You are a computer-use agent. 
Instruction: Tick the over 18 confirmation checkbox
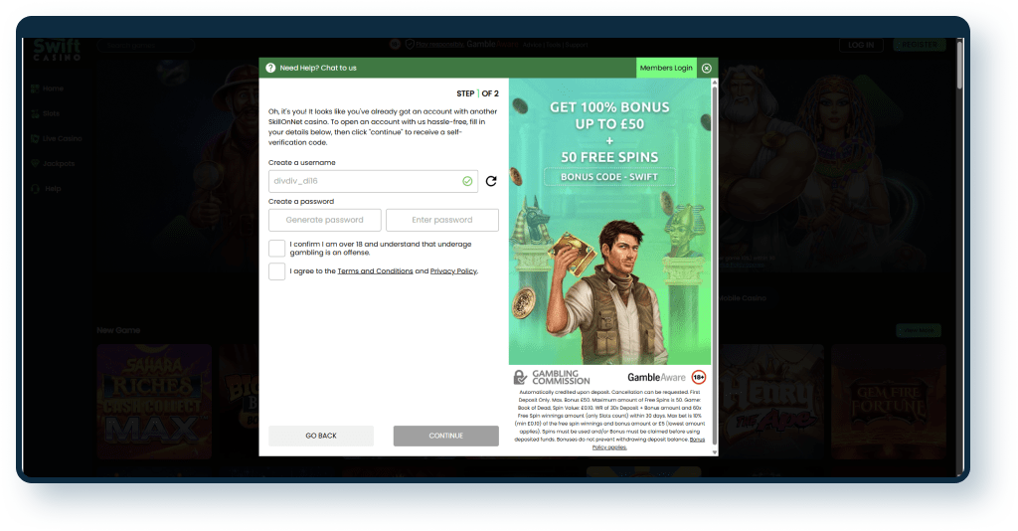[276, 248]
